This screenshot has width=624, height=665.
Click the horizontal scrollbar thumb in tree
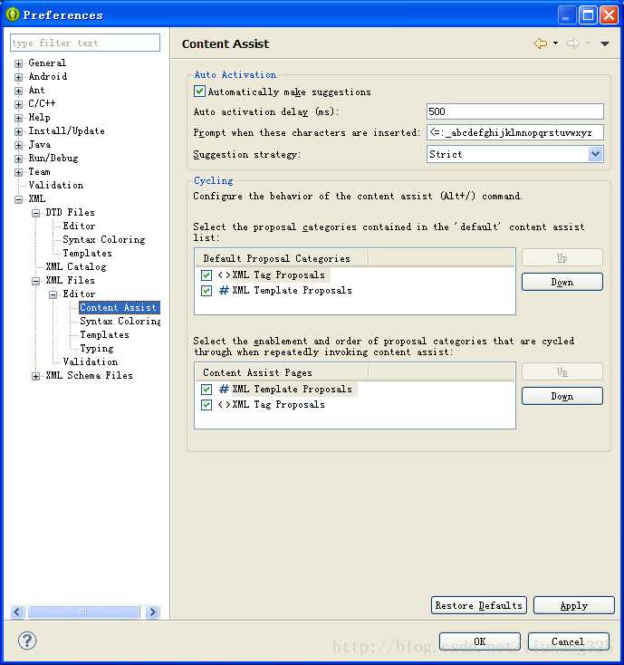[x=83, y=612]
